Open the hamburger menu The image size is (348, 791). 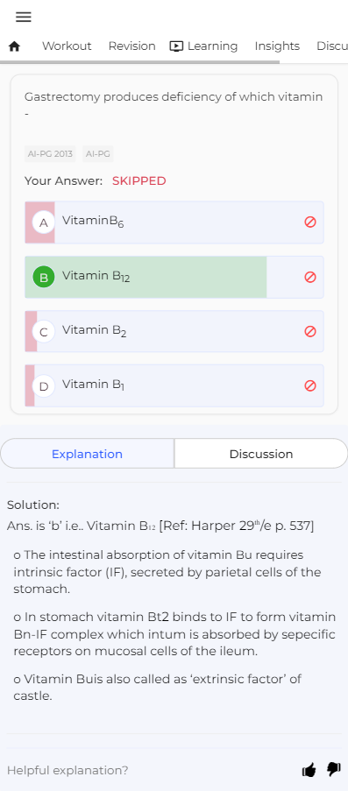[x=24, y=17]
